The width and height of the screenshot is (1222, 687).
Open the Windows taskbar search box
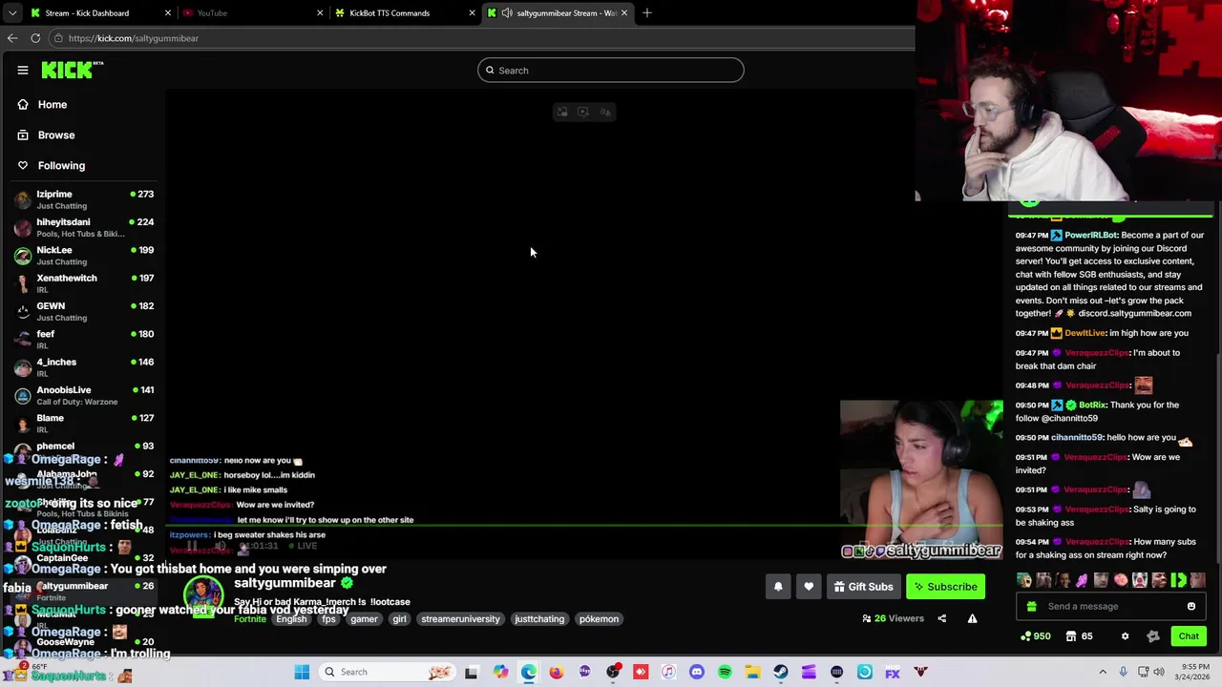[x=387, y=672]
